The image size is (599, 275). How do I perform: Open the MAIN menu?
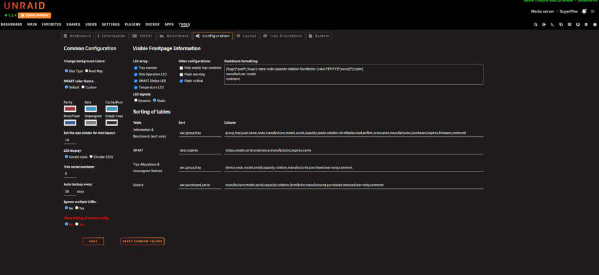point(32,25)
